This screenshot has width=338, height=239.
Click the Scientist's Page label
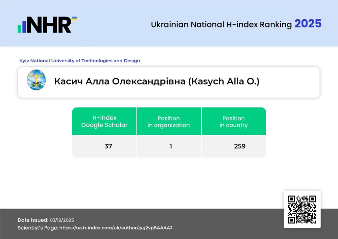38,228
